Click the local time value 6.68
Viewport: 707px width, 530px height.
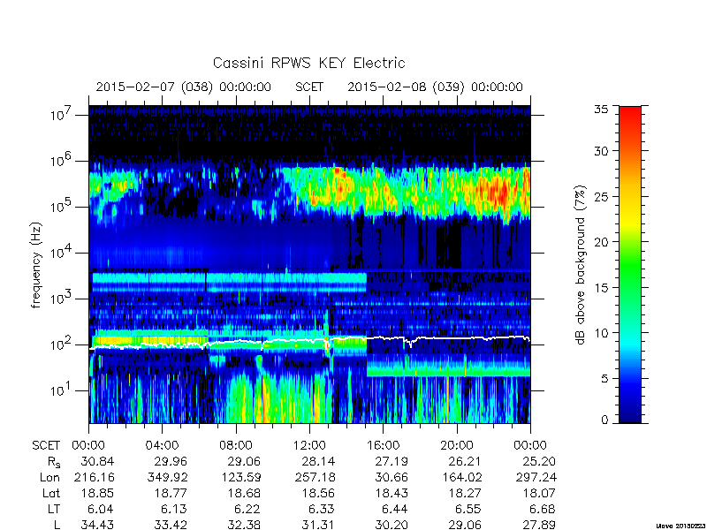(x=543, y=509)
